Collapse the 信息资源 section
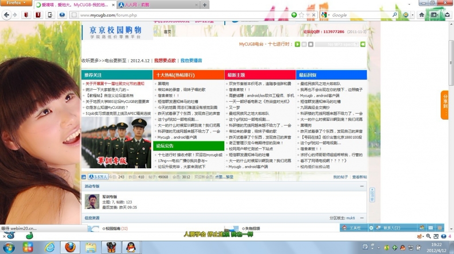This screenshot has width=454, height=254. (362, 218)
